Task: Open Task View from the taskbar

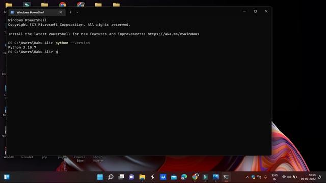Action: (121, 177)
